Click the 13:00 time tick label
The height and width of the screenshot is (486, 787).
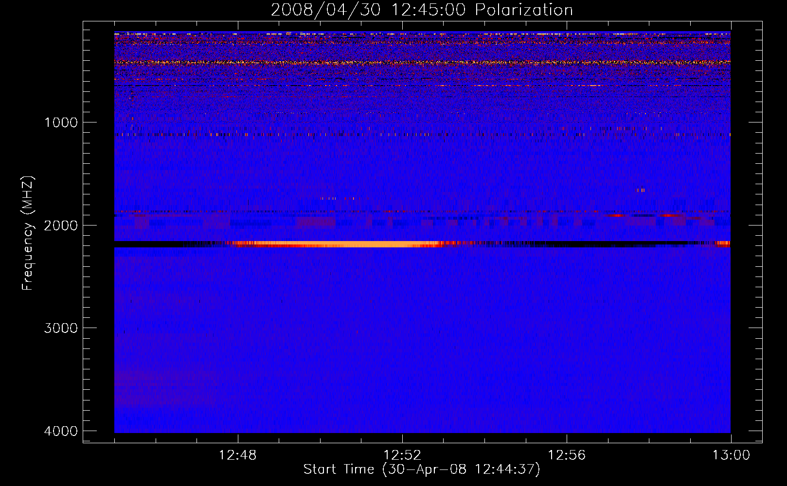click(731, 455)
